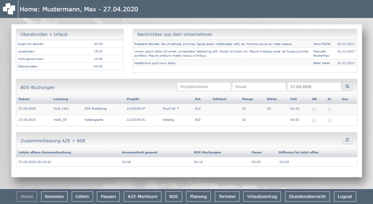Viewport: 373px width, 204px height.
Task: Click project number 1310339.07
Action: pyautogui.click(x=136, y=108)
